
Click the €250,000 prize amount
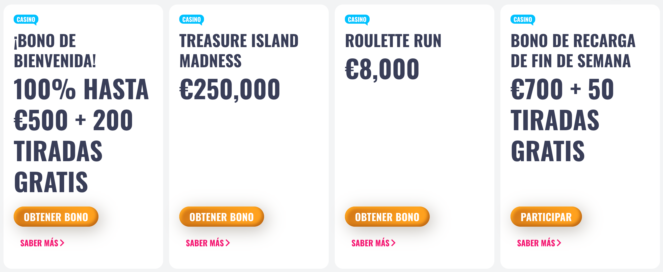coord(229,89)
